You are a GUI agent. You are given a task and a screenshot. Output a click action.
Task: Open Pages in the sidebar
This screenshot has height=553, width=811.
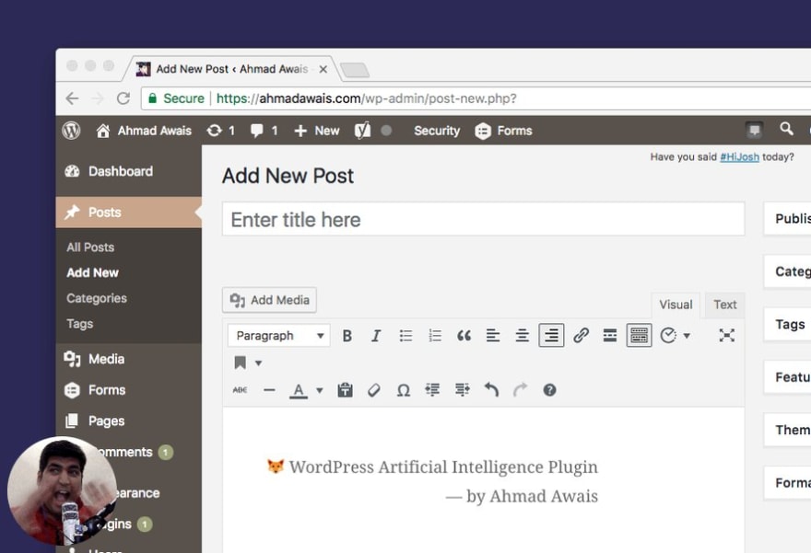pyautogui.click(x=129, y=421)
